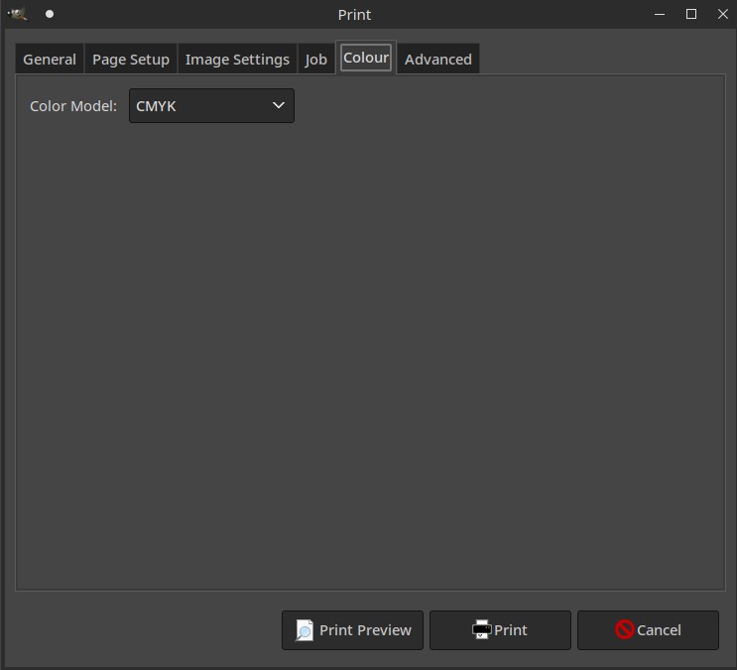This screenshot has width=737, height=670.
Task: Click the Print button with printer icon
Action: tap(500, 630)
